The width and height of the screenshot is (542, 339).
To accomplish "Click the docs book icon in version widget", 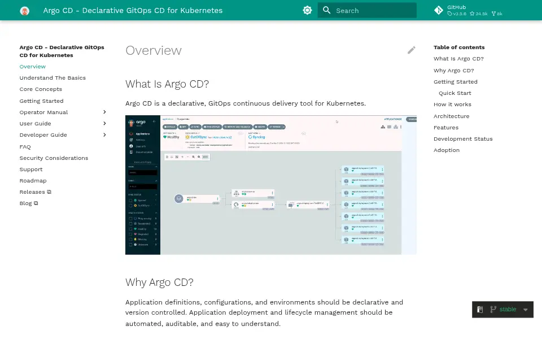I will coord(480,310).
